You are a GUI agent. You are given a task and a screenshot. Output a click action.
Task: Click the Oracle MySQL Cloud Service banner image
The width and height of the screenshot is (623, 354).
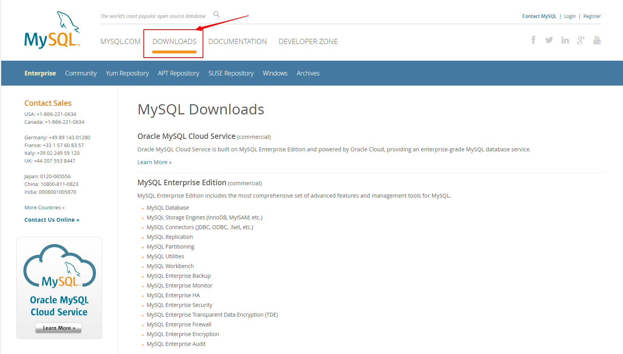pyautogui.click(x=59, y=288)
